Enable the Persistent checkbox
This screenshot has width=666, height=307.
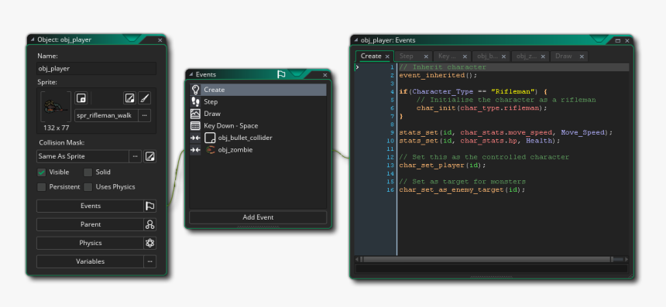pyautogui.click(x=42, y=187)
